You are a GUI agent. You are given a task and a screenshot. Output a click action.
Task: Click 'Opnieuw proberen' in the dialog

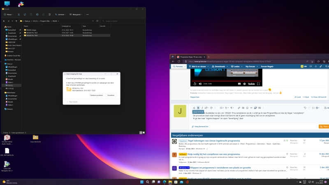[x=97, y=95]
